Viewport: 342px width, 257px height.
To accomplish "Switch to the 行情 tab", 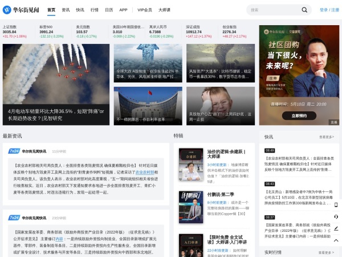I will point(94,10).
